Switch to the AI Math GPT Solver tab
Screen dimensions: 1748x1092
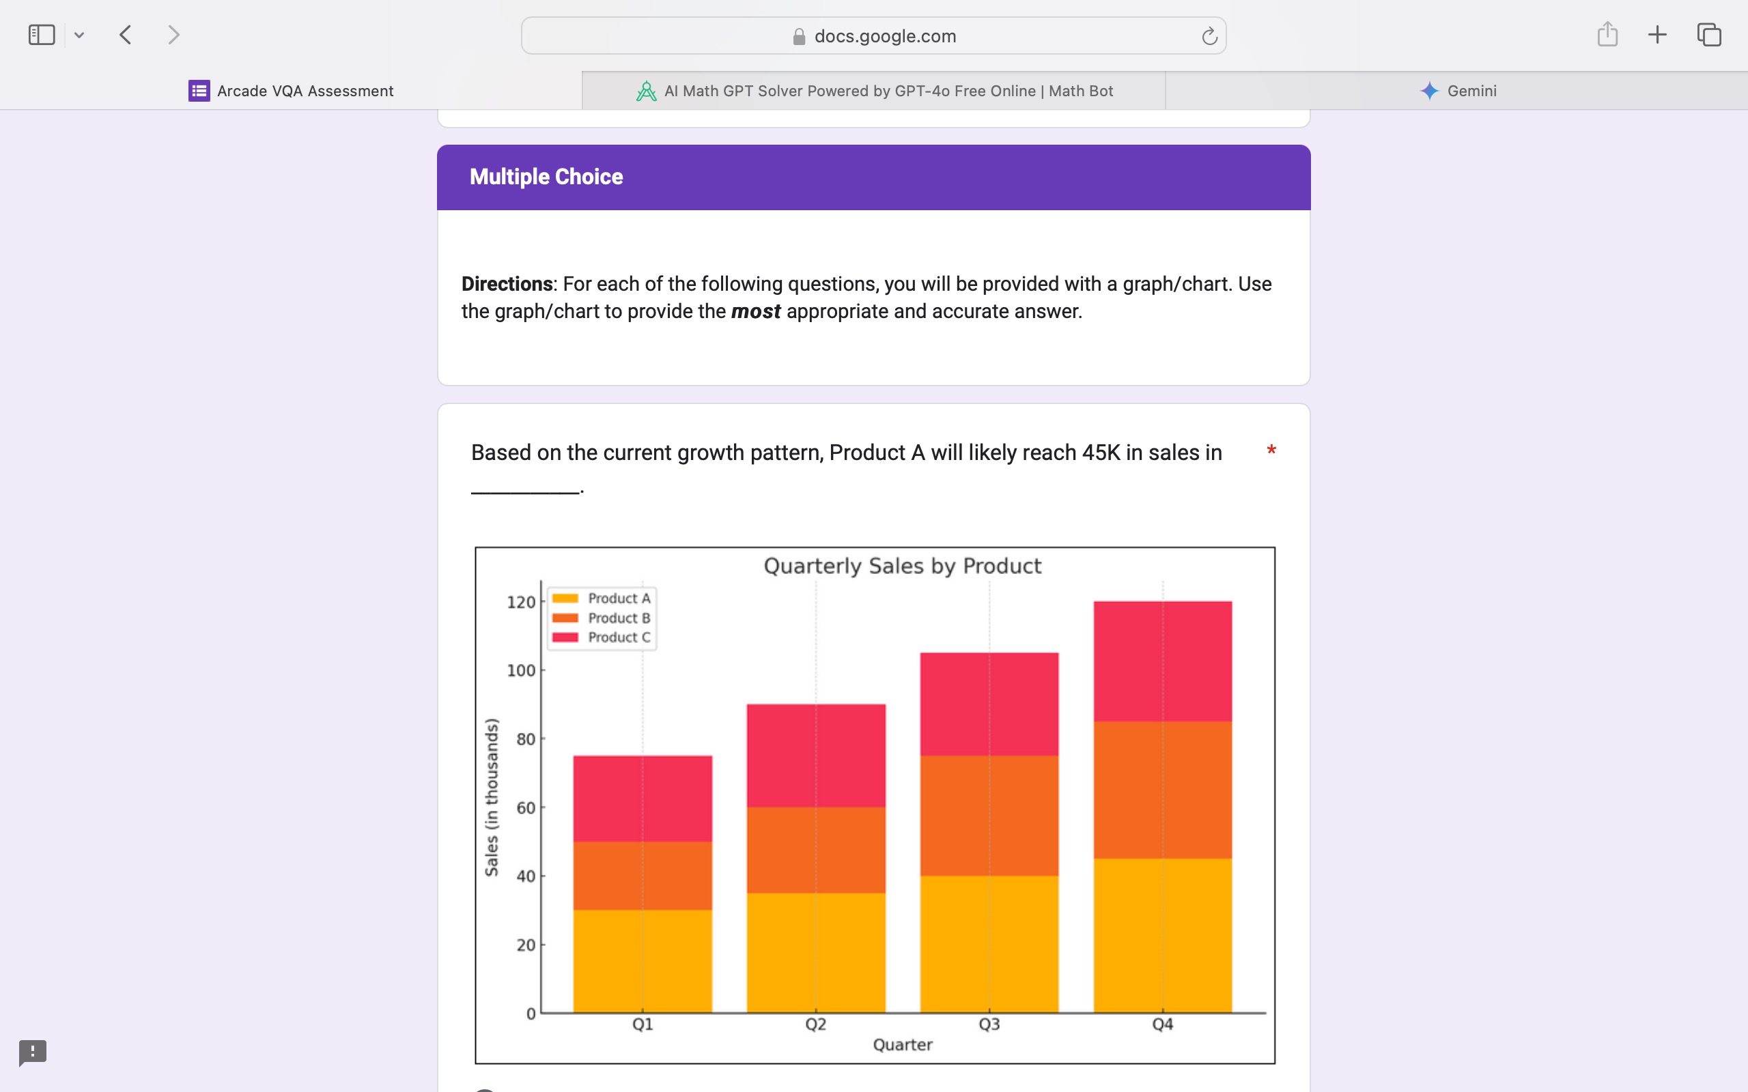[x=874, y=91]
